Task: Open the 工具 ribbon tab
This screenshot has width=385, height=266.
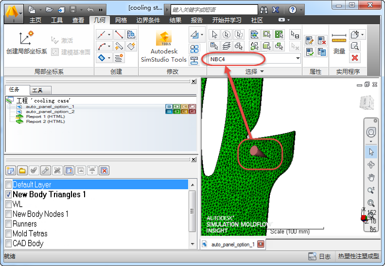Action: (x=57, y=20)
